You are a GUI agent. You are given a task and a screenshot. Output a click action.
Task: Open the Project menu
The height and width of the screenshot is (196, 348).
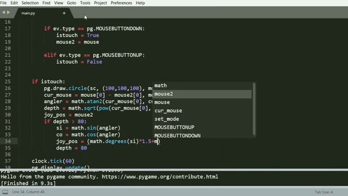click(100, 3)
